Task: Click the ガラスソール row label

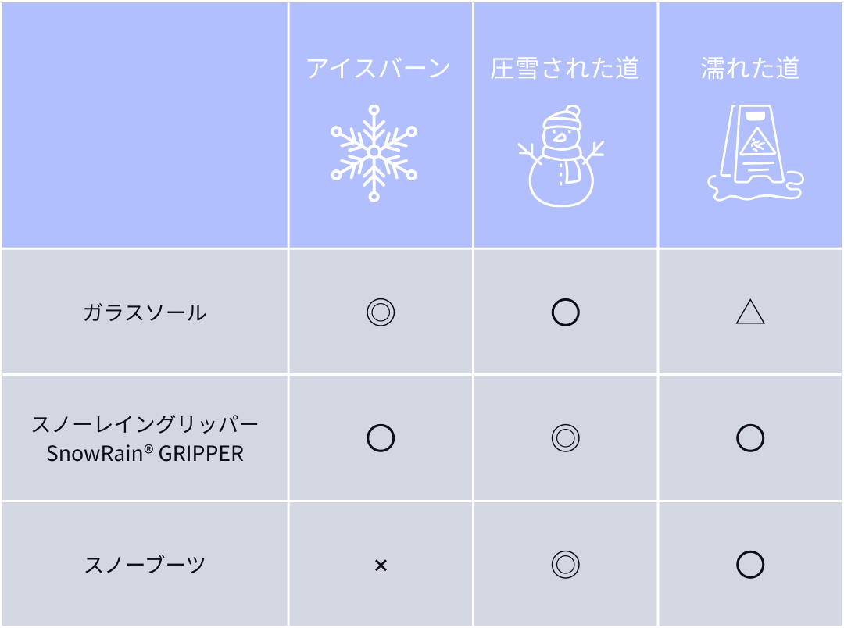Action: point(145,313)
